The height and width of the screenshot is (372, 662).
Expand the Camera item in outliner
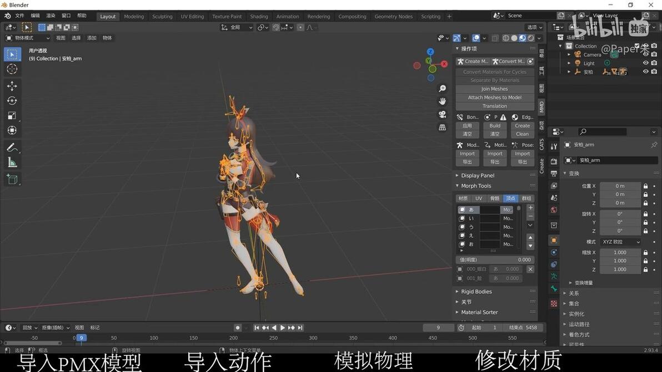[x=569, y=55]
